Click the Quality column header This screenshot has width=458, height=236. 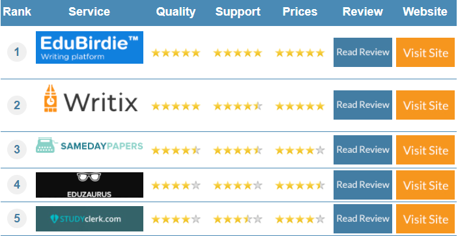pos(175,12)
